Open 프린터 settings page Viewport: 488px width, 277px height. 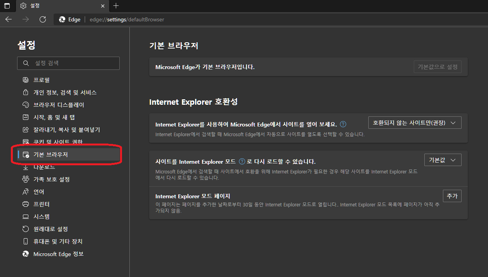tap(42, 204)
